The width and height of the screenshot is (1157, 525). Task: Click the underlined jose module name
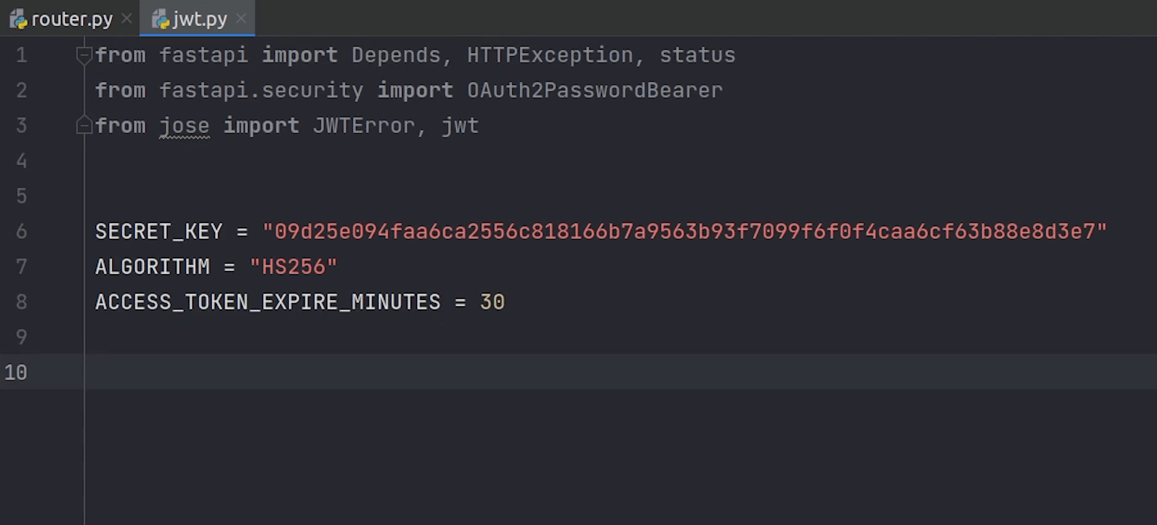point(184,126)
